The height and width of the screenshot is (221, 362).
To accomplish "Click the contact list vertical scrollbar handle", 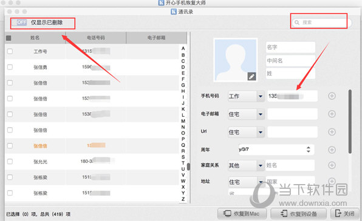I will tap(189, 167).
